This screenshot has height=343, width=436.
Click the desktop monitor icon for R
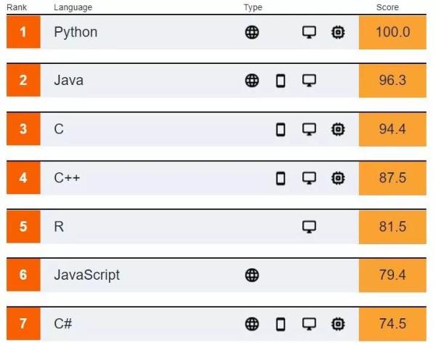[310, 227]
